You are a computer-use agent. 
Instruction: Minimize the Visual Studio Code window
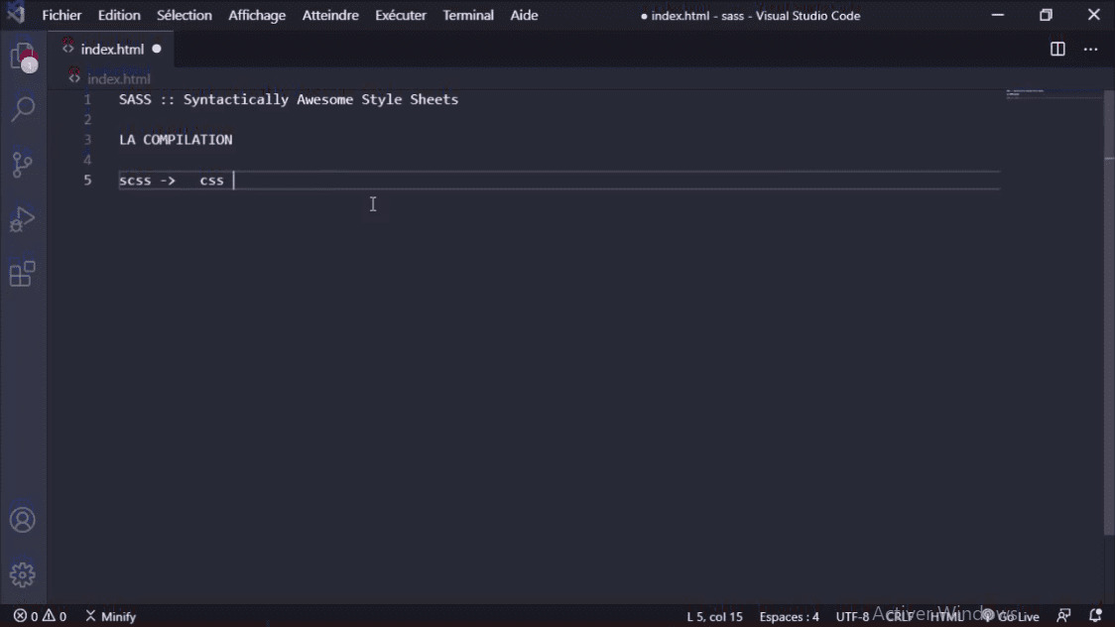point(998,15)
